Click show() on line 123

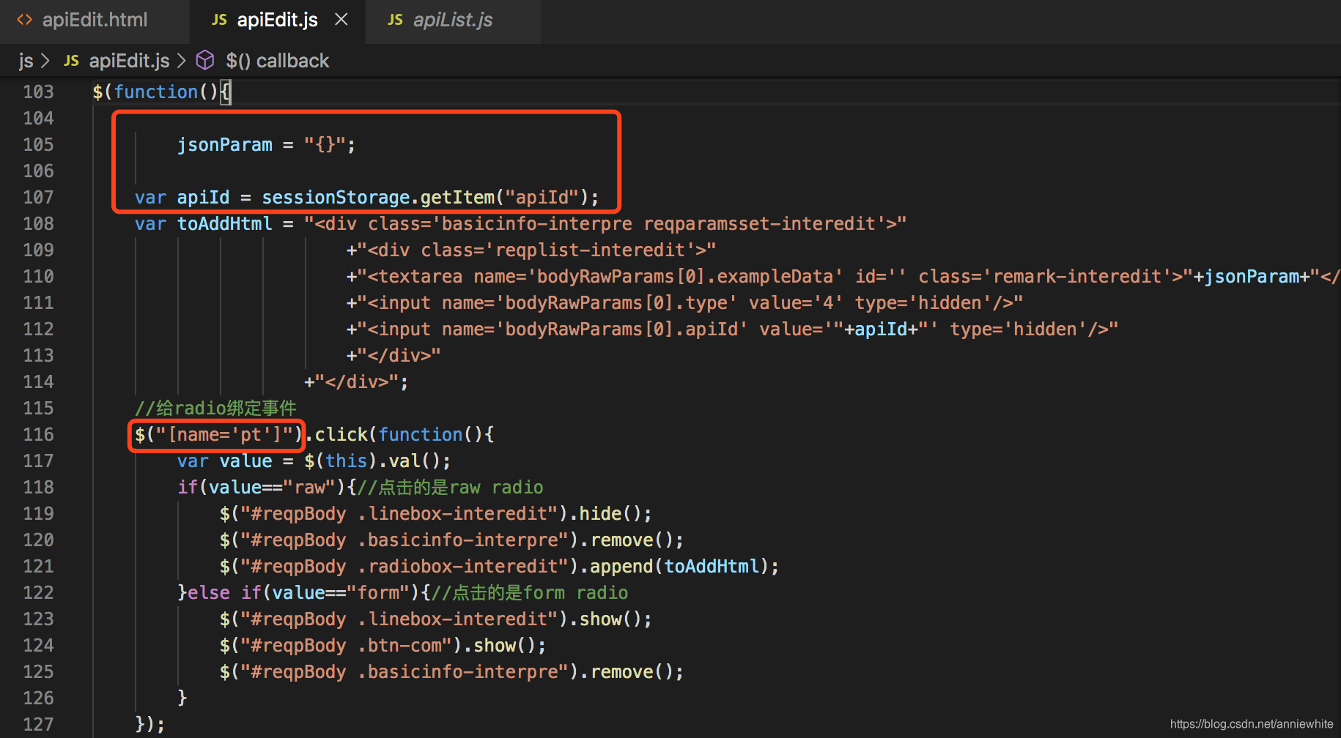point(611,619)
